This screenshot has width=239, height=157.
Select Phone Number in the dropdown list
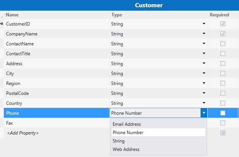coord(128,133)
